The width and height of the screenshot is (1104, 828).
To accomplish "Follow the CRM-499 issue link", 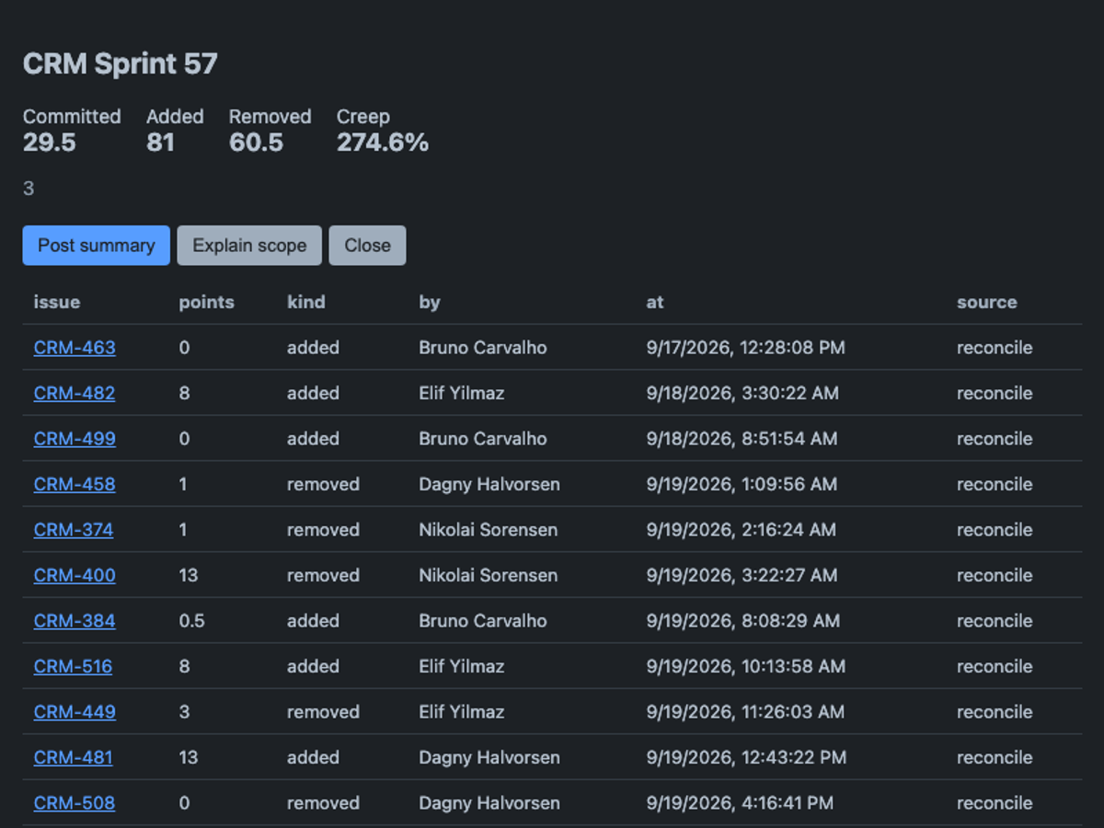I will coord(75,439).
